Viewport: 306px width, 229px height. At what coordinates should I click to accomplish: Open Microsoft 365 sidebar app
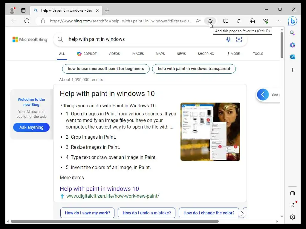coord(292,45)
